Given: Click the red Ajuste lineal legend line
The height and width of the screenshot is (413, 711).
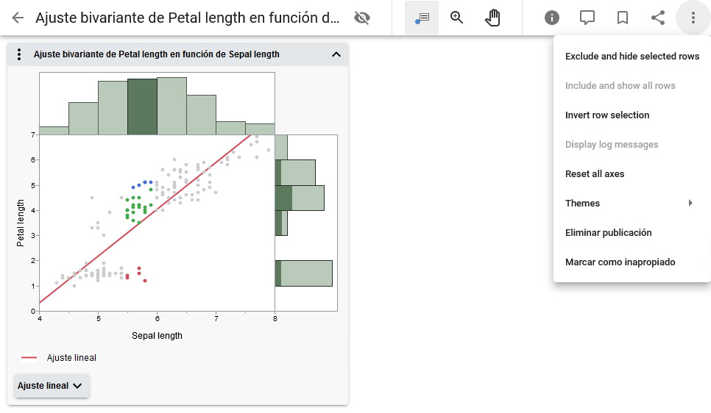Looking at the screenshot, I should pyautogui.click(x=29, y=358).
